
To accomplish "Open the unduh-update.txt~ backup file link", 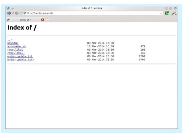I will (21, 60).
